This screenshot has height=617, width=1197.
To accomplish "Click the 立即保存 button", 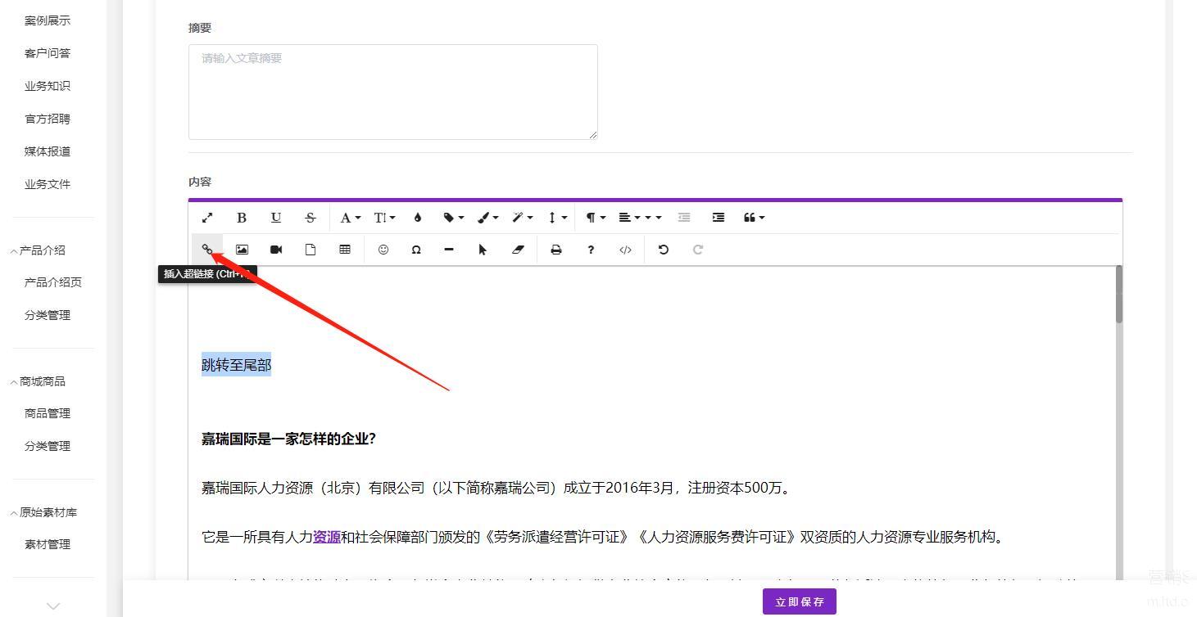I will click(799, 601).
